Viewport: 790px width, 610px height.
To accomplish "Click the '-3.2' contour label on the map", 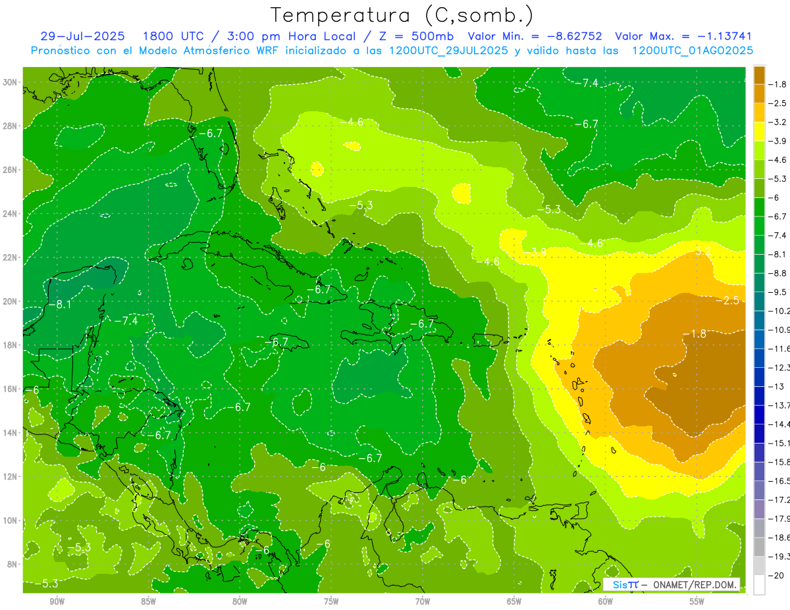I will tap(701, 251).
